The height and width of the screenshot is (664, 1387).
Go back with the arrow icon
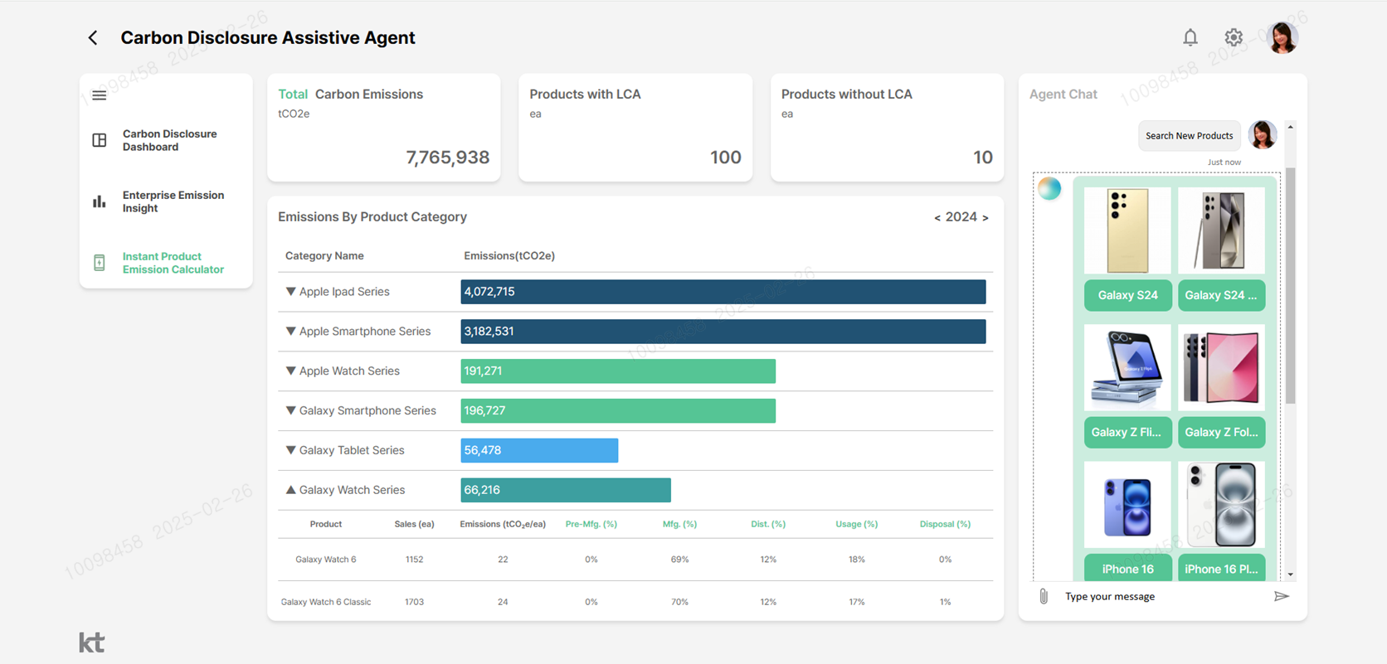93,38
